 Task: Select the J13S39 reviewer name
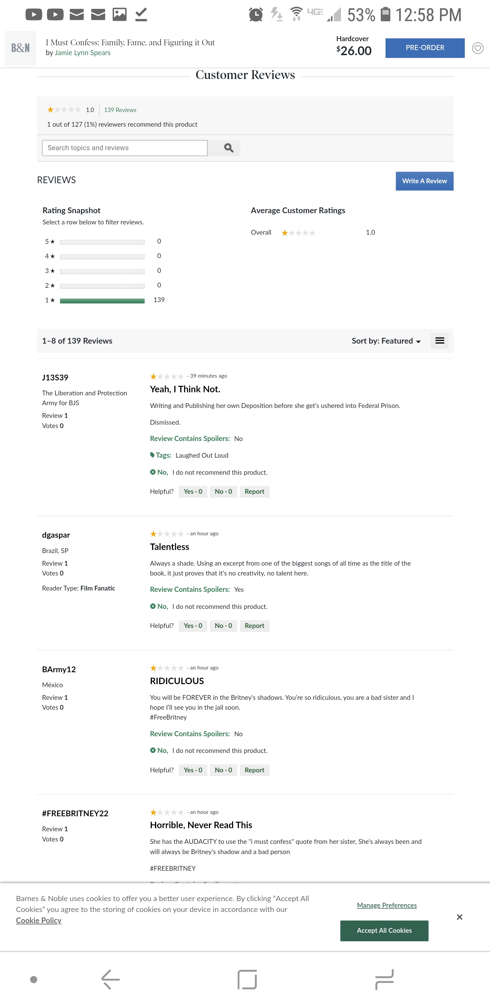pos(55,378)
